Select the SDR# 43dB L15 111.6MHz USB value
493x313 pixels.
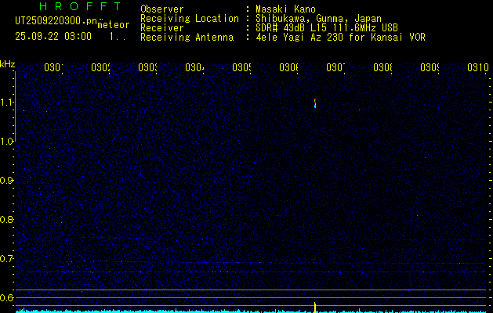327,28
